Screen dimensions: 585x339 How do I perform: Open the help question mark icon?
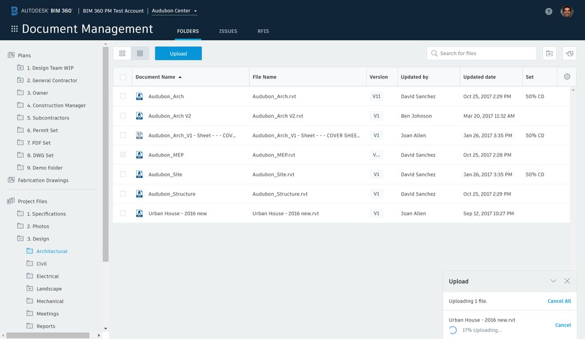click(549, 11)
